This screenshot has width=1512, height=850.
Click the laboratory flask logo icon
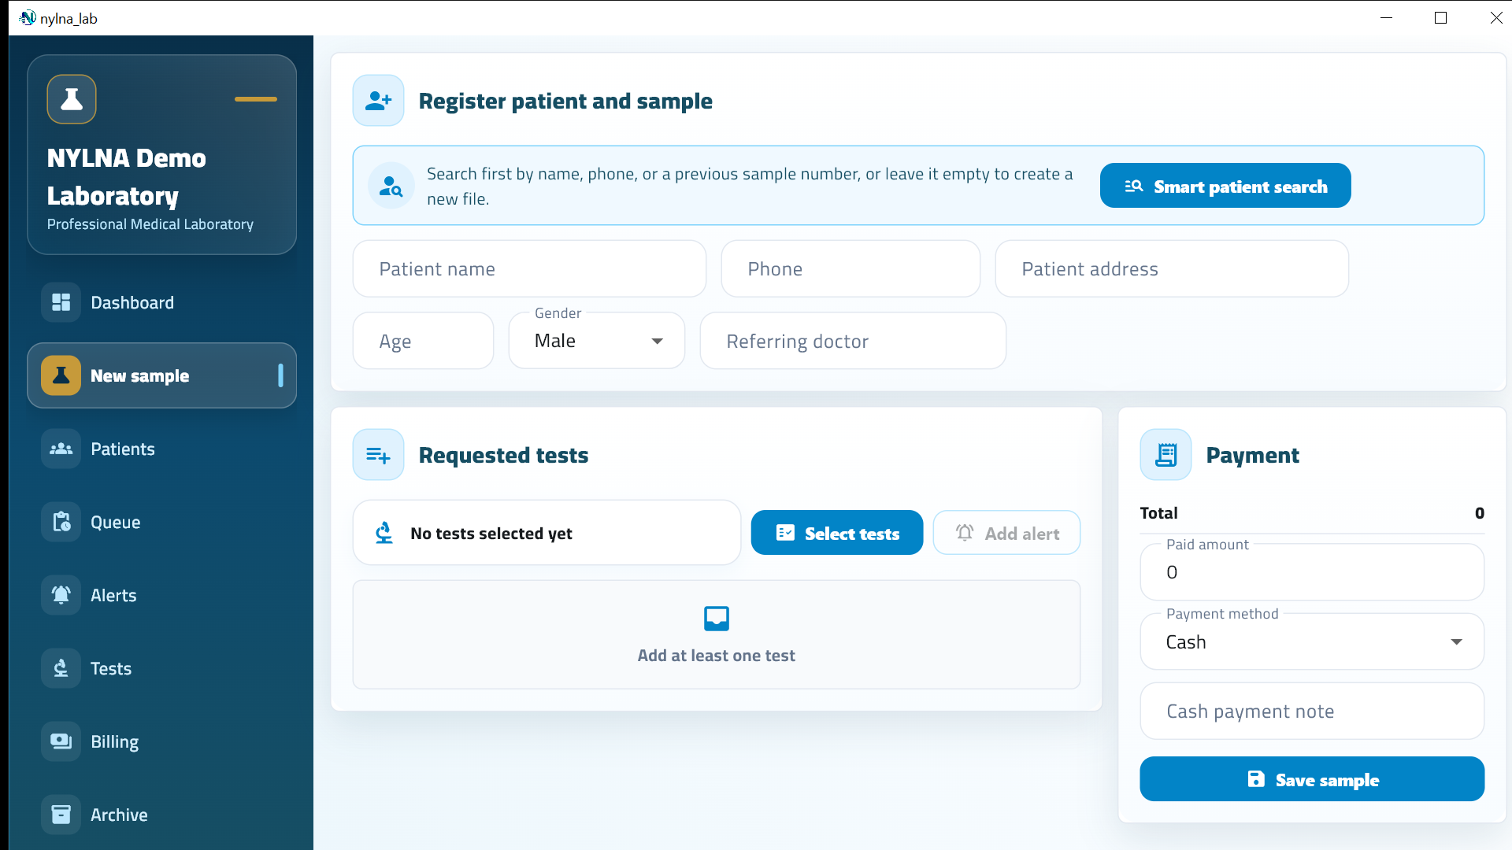[x=72, y=99]
